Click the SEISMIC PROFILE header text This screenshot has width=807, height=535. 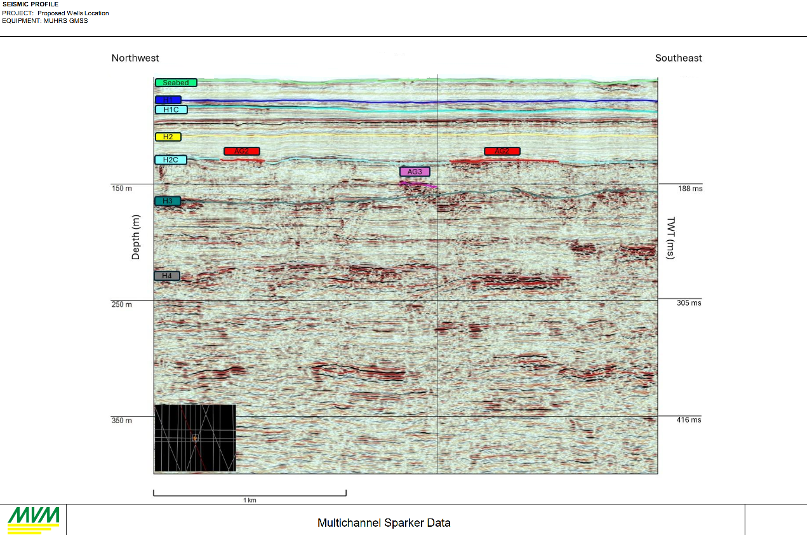(30, 4)
